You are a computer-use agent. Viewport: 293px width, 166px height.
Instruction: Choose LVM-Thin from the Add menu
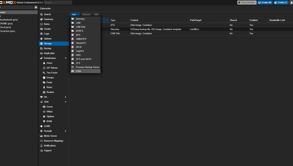tap(85, 27)
